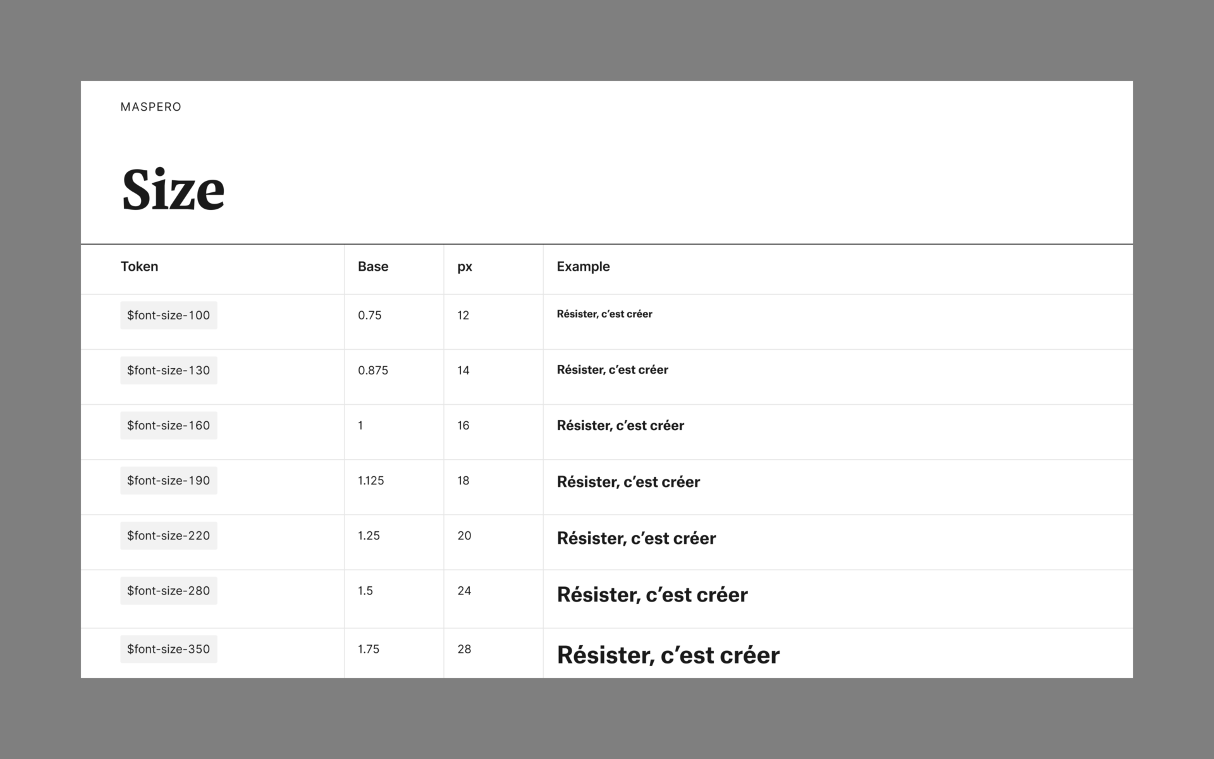
Task: Click the smallest example text sample
Action: (x=604, y=314)
